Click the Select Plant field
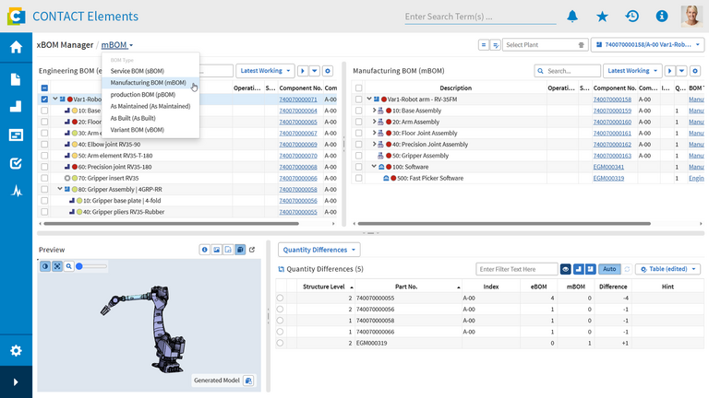Viewport: 709px width, 398px height. [545, 44]
